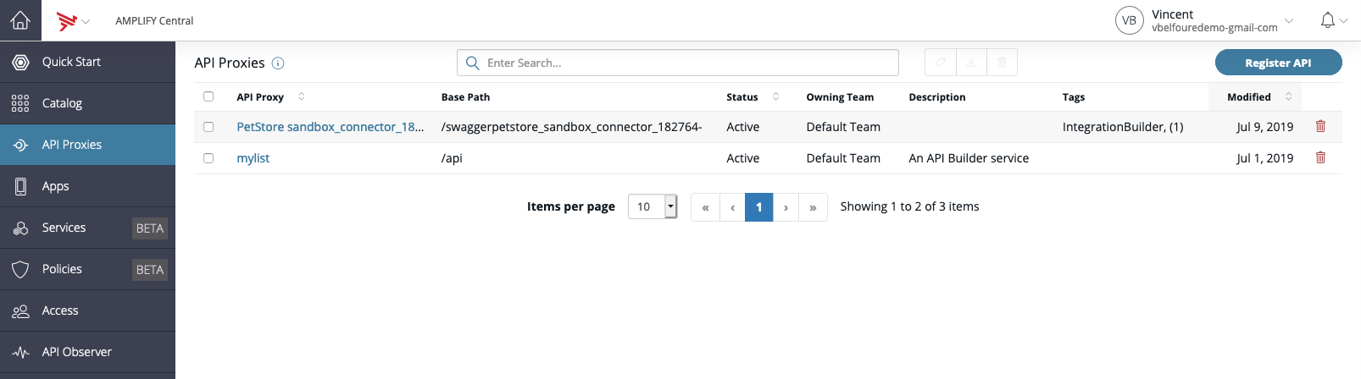Click the VB user avatar

point(1130,20)
